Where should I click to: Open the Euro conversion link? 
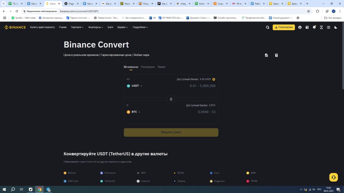(215, 173)
